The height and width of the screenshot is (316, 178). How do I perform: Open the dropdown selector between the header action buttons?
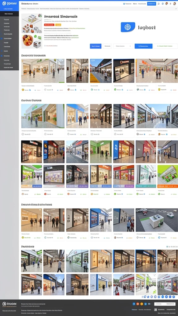click(123, 46)
